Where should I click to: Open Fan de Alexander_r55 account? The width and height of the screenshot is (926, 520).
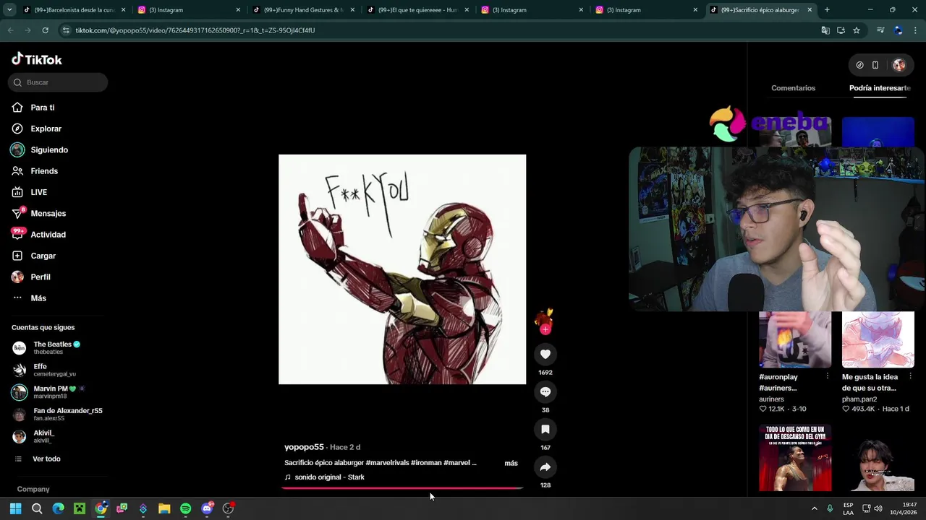click(x=58, y=414)
